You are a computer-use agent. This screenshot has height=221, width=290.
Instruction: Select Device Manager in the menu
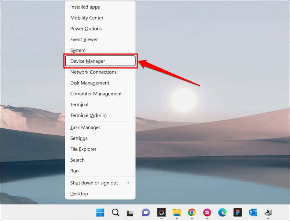(x=100, y=61)
